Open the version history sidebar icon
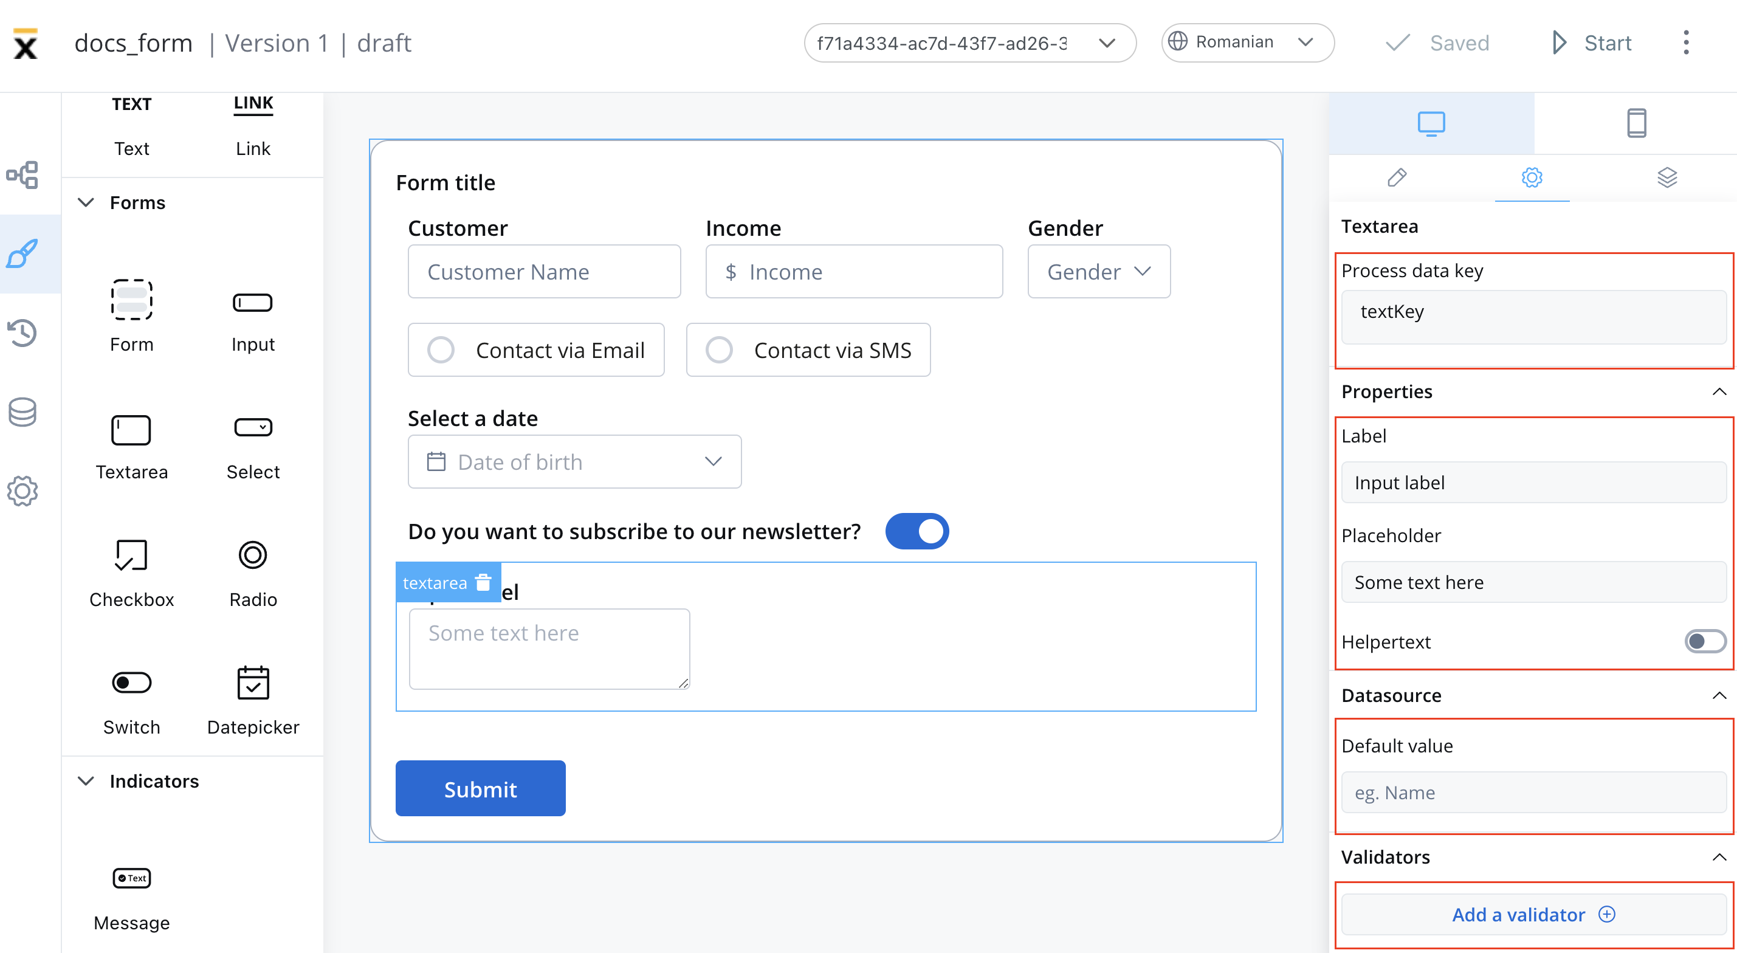 pyautogui.click(x=22, y=332)
